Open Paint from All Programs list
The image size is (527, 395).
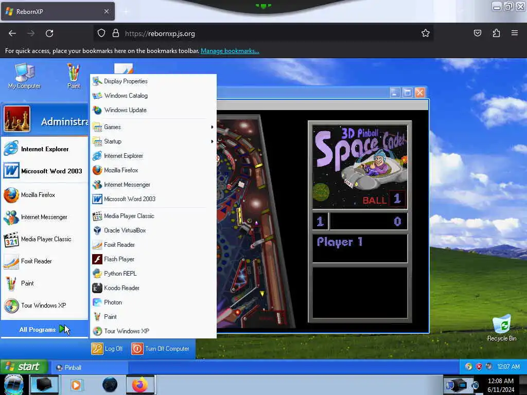pos(153,317)
